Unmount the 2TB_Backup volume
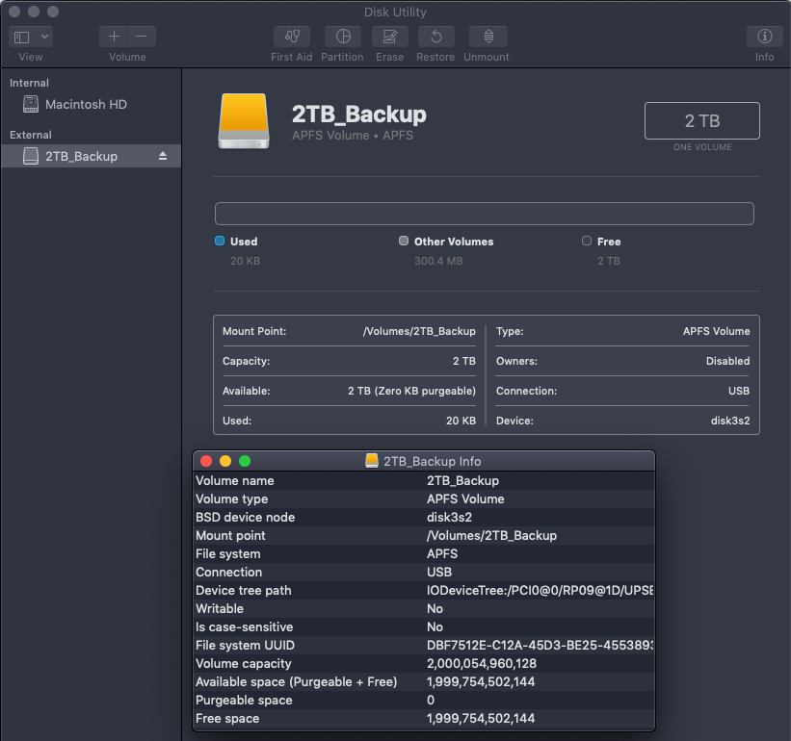 pyautogui.click(x=487, y=37)
